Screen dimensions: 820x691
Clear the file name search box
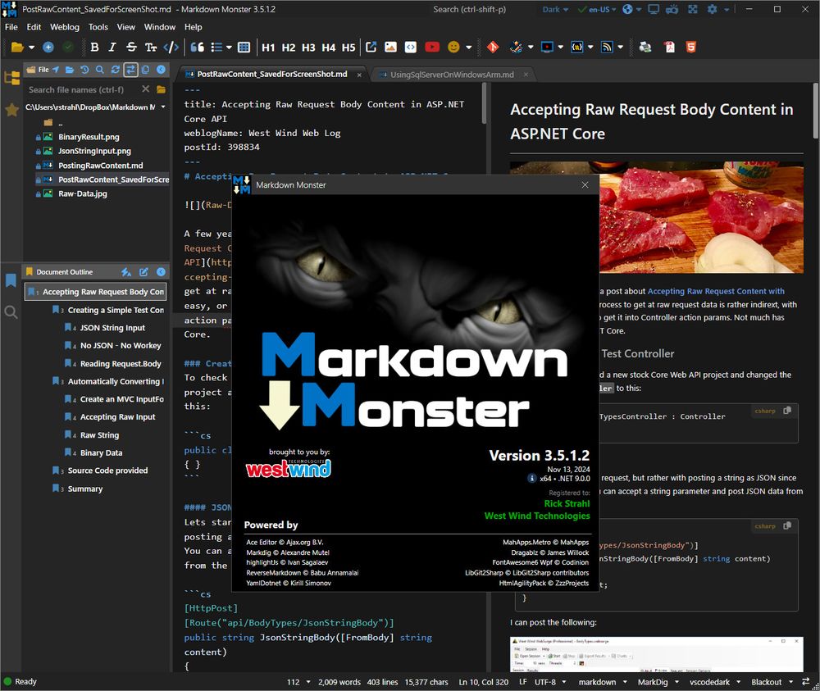click(x=145, y=89)
